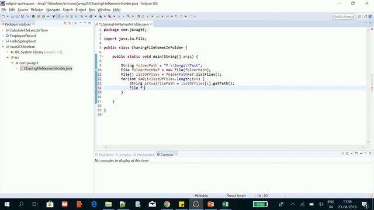
Task: Click the Open Terminal toolbar icon
Action: coord(22,16)
